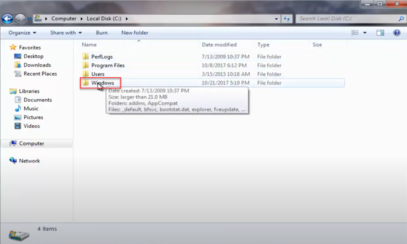Click the Documents library icon
The image size is (407, 244).
point(18,100)
